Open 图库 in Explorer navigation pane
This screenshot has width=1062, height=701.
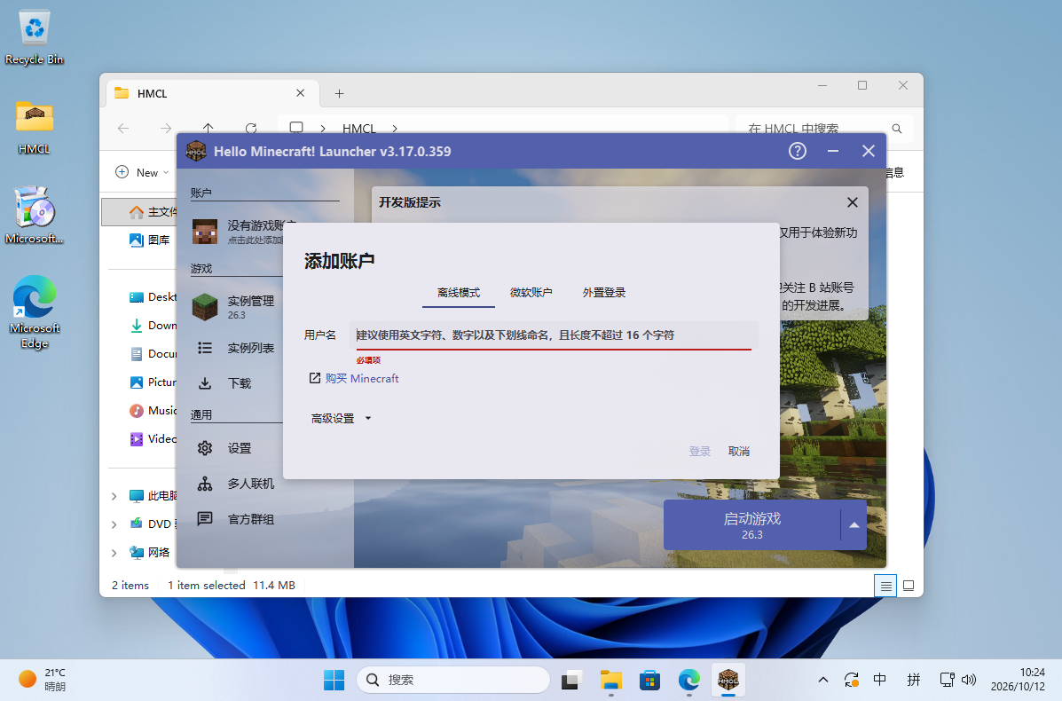click(x=150, y=240)
